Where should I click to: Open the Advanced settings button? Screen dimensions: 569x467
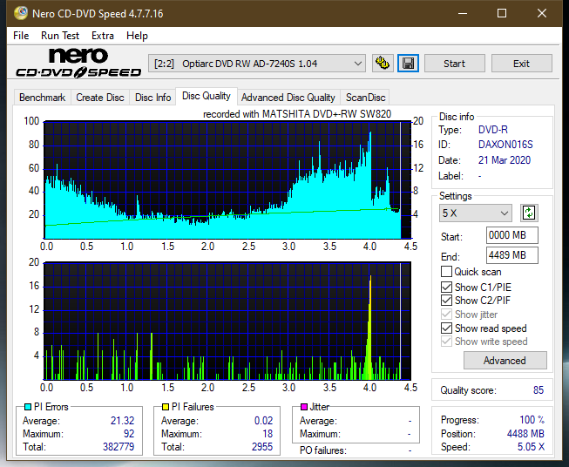point(505,361)
